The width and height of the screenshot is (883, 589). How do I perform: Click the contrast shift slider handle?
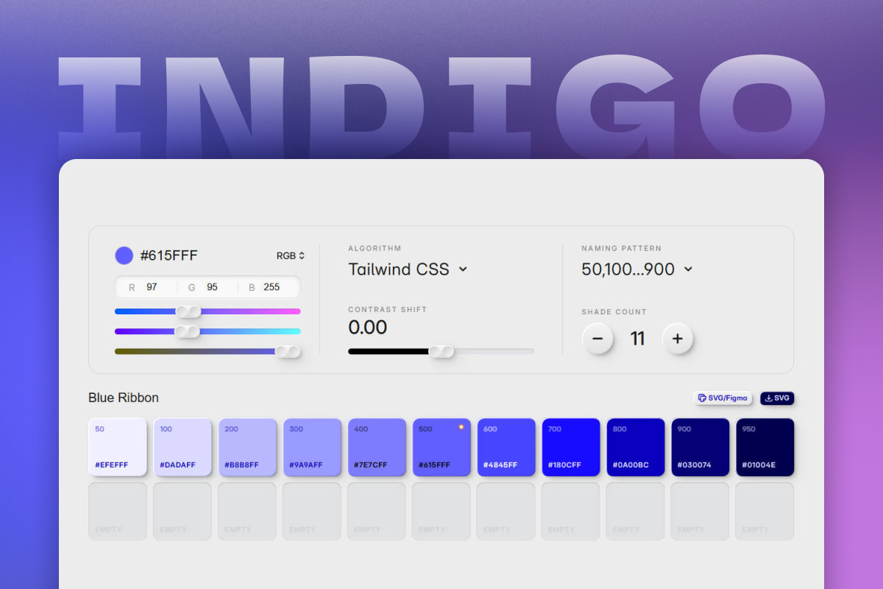pyautogui.click(x=441, y=351)
